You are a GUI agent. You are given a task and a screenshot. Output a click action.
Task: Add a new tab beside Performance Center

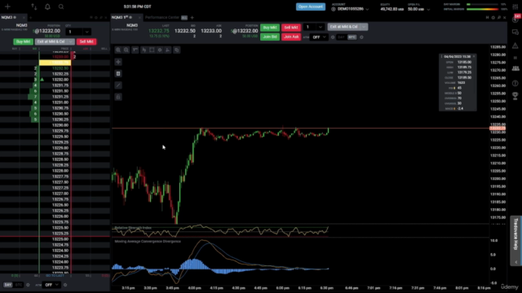[x=192, y=17]
